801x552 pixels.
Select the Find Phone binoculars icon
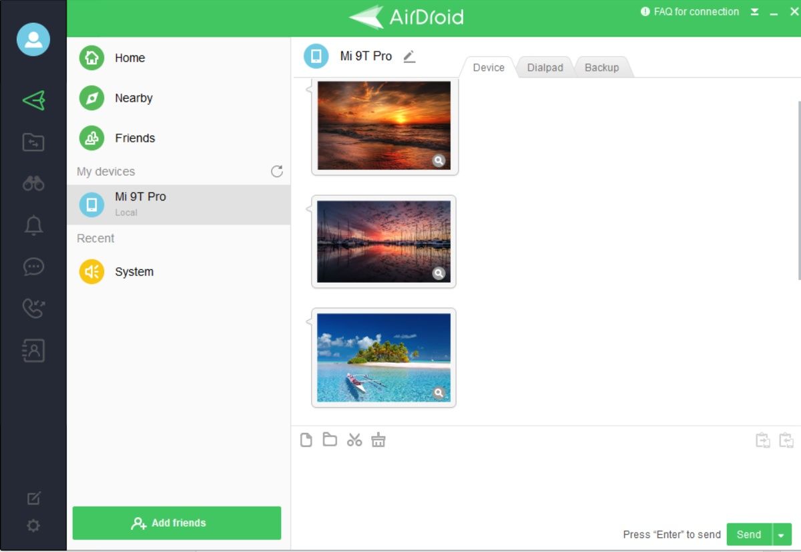point(33,183)
